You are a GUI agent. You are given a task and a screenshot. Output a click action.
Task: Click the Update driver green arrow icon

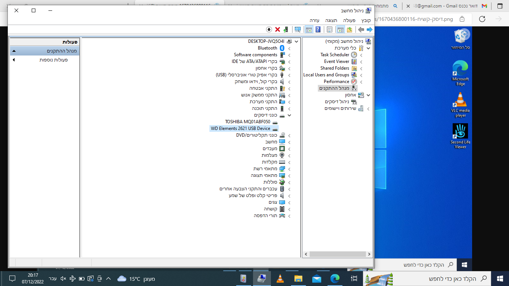tap(286, 29)
